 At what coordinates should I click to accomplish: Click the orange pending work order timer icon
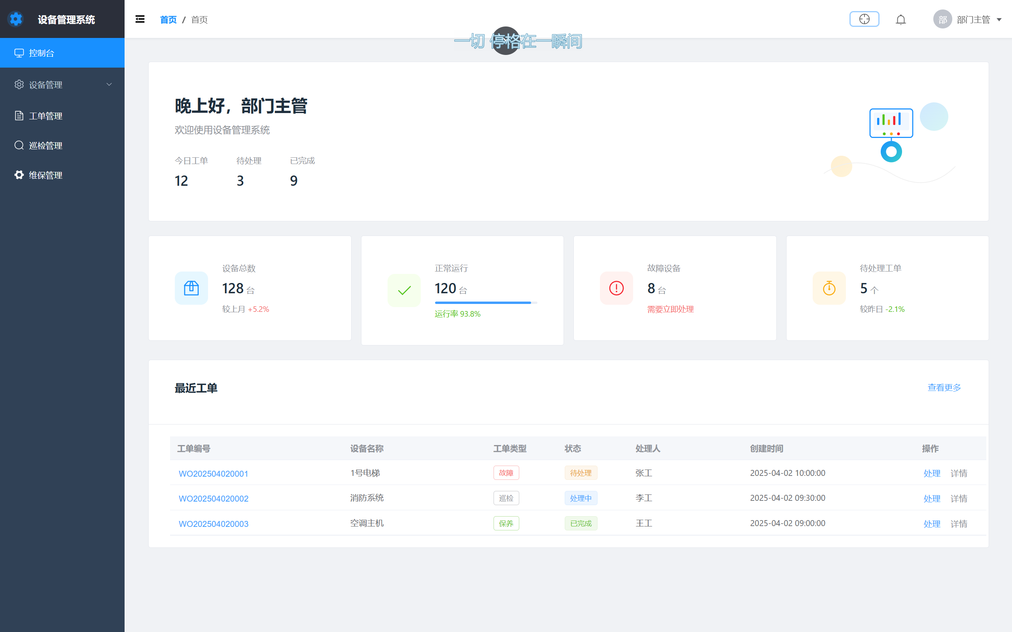pyautogui.click(x=829, y=288)
